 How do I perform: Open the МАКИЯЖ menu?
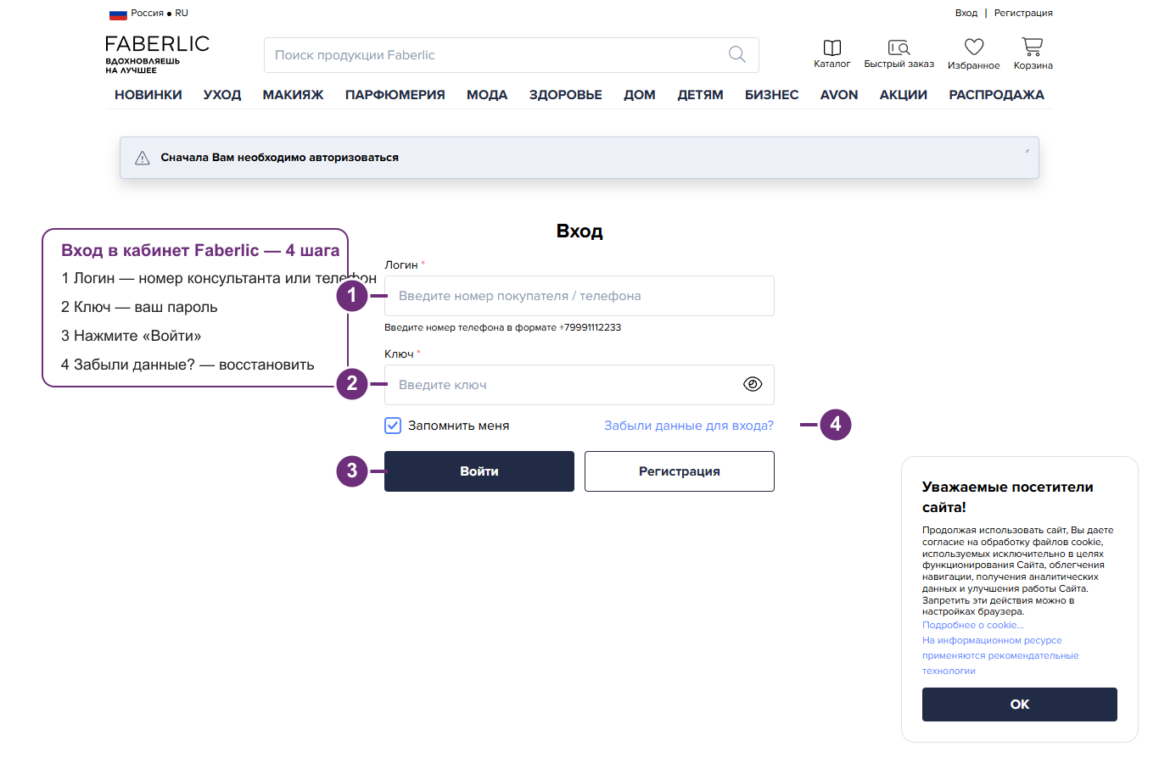tap(293, 95)
